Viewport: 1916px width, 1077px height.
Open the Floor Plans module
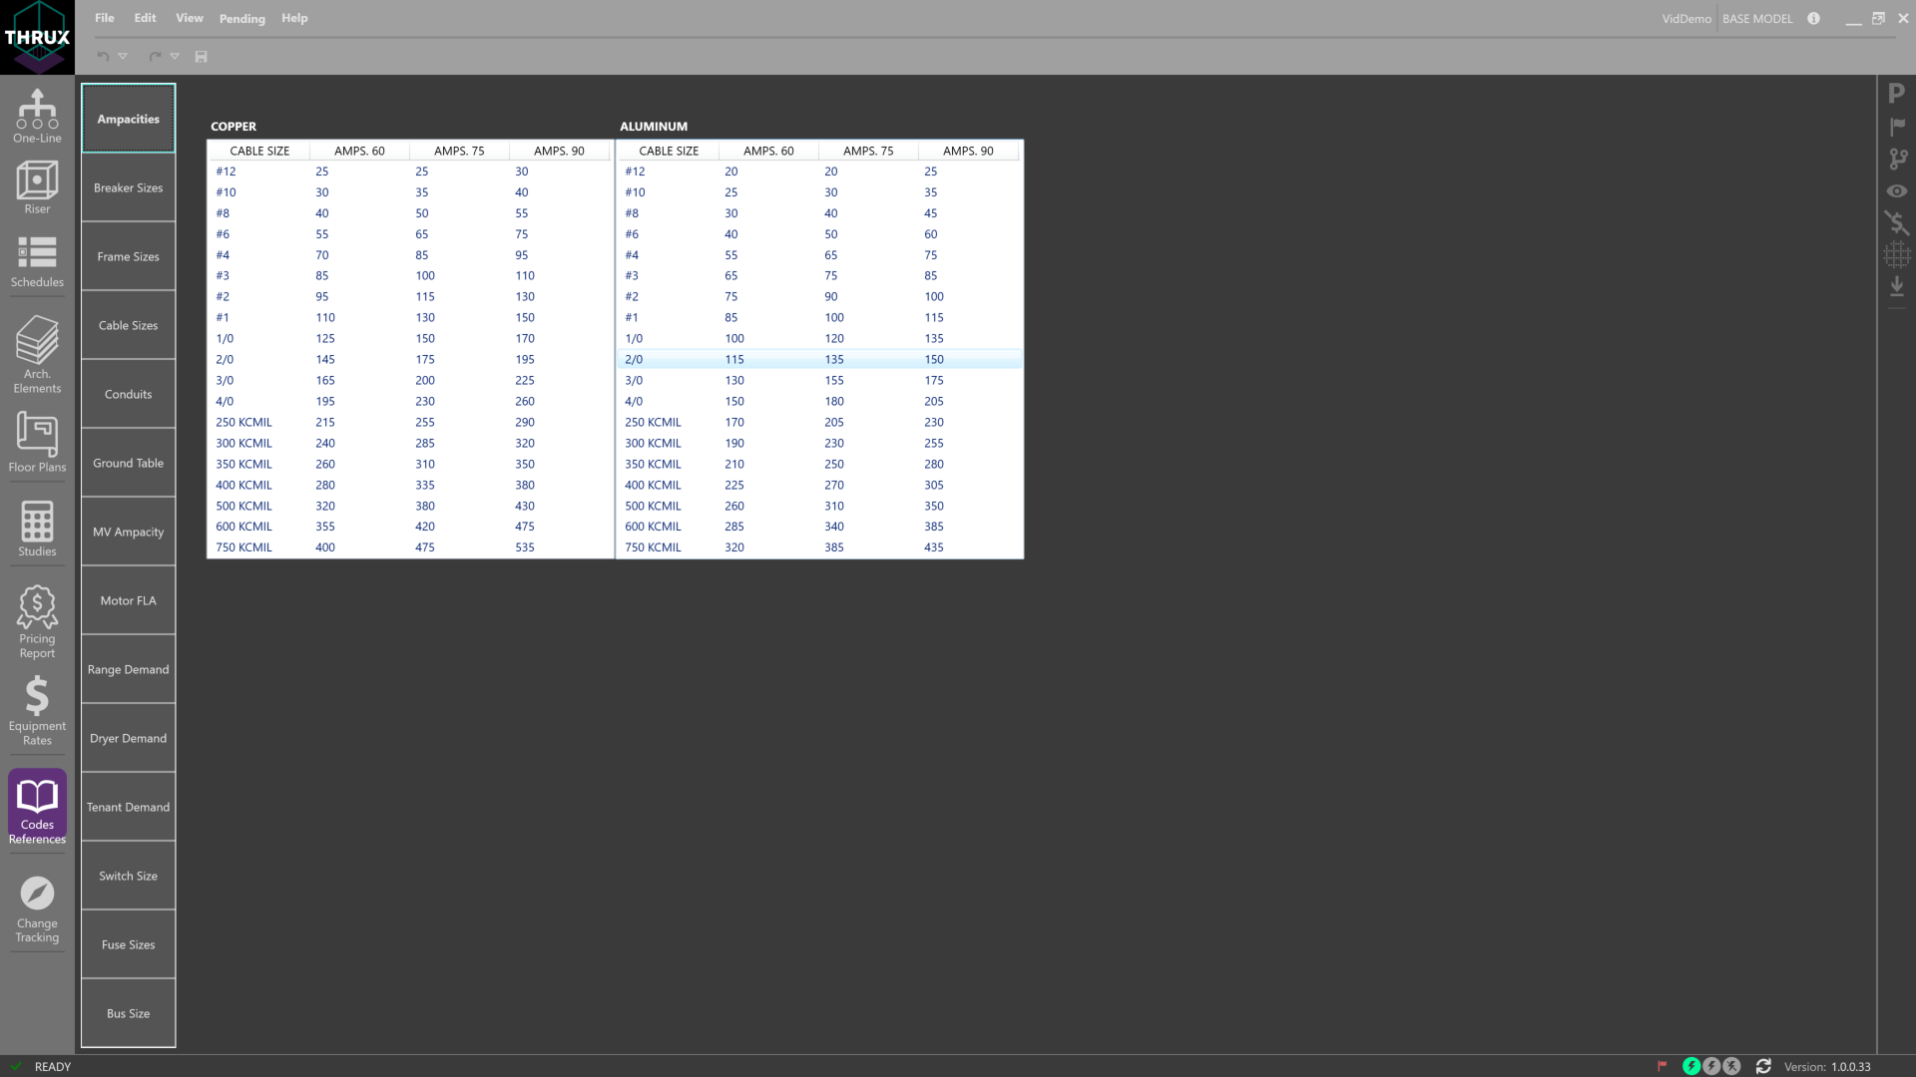tap(37, 443)
